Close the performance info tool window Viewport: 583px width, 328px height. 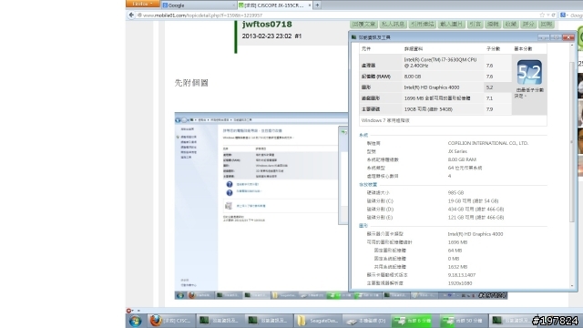568,37
